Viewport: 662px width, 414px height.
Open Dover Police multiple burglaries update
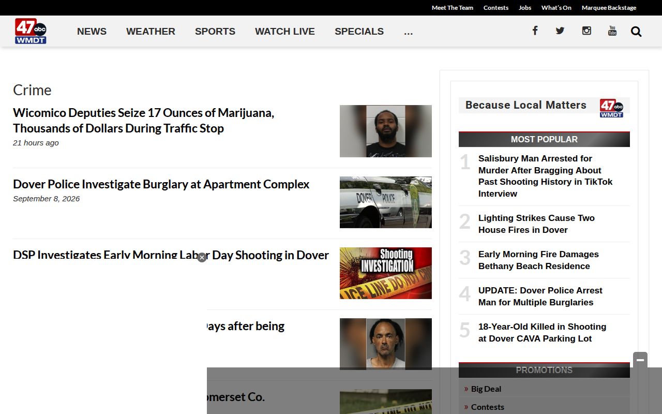[x=540, y=296]
